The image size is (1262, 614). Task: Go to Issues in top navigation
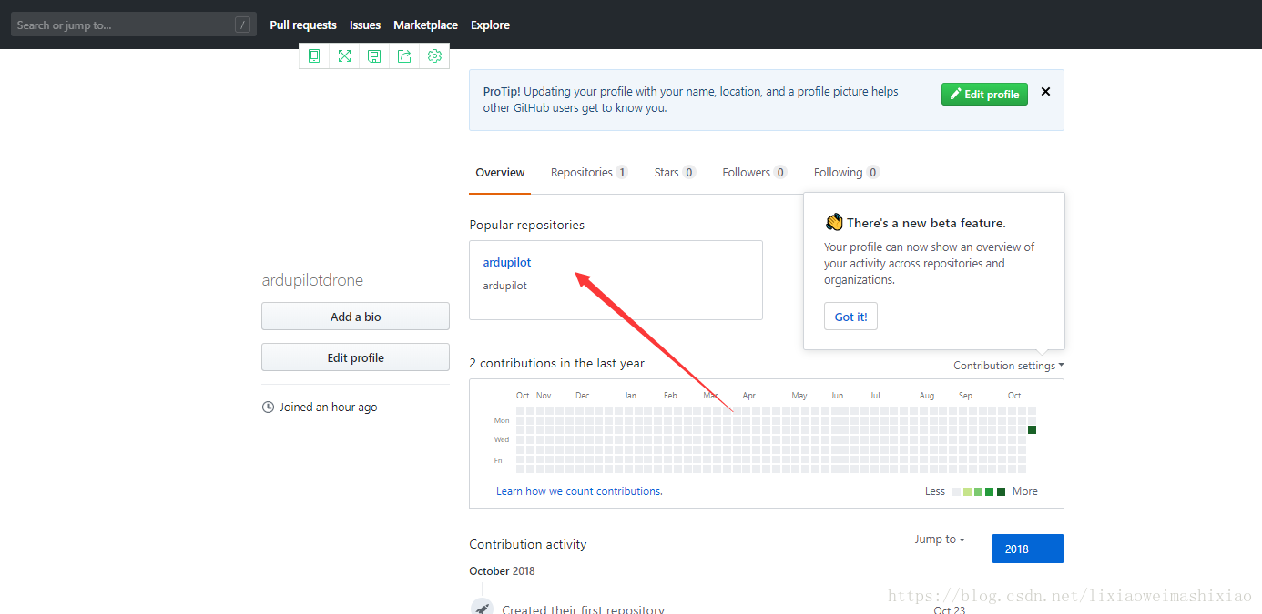click(x=365, y=25)
